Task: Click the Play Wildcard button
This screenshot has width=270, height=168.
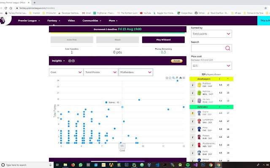Action: (x=163, y=40)
